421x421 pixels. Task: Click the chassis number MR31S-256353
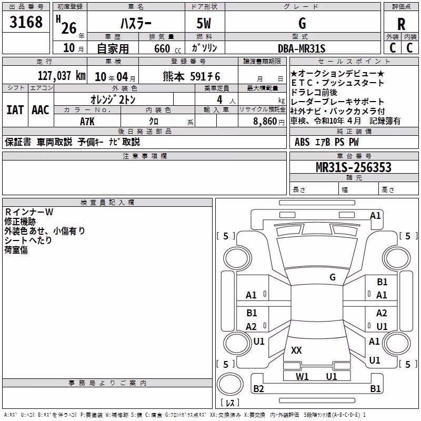[354, 167]
